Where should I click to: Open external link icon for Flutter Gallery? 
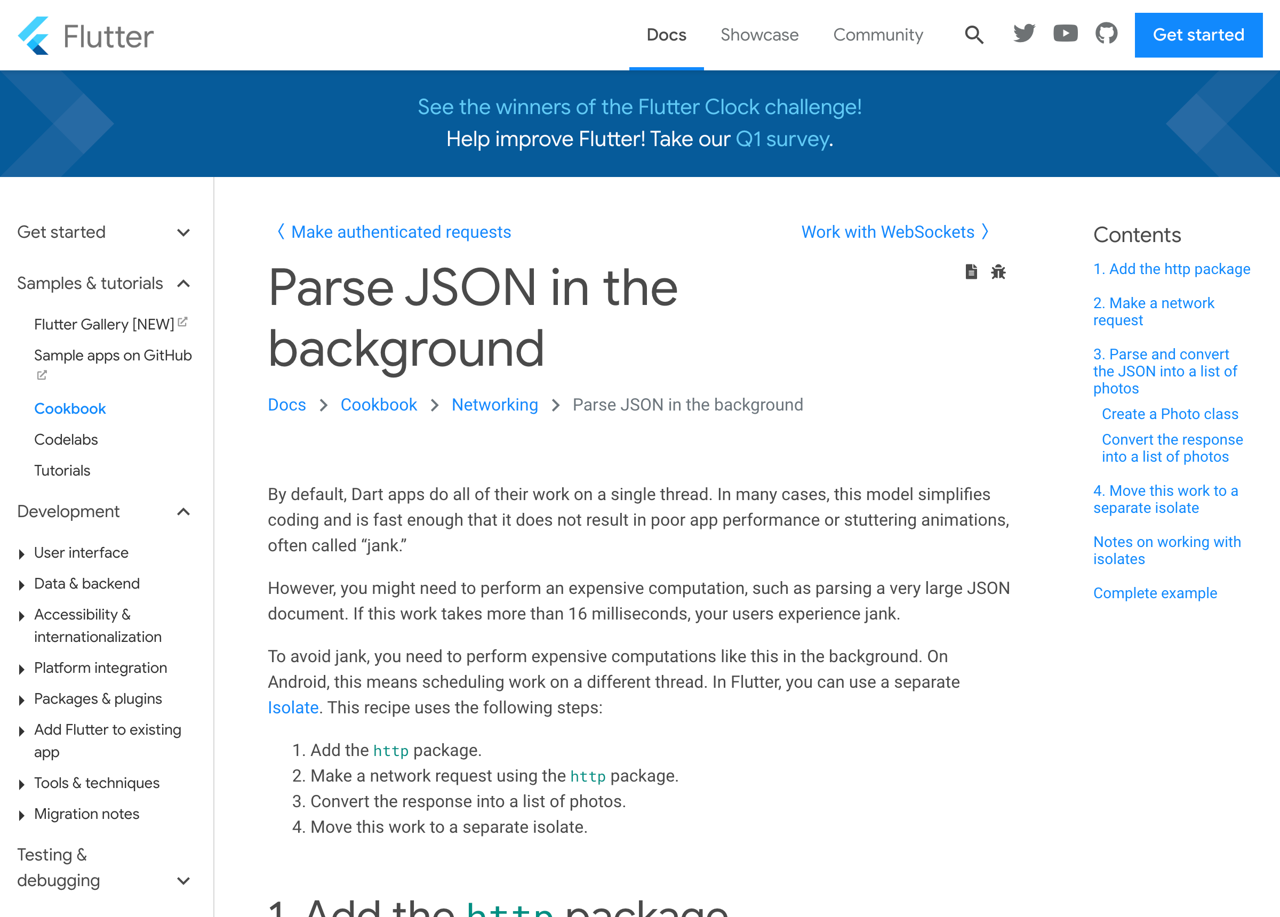182,322
